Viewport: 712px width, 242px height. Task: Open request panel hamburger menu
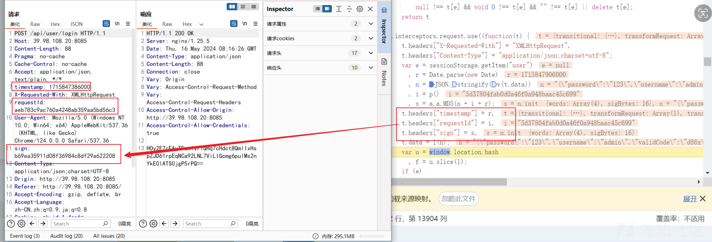point(128,24)
